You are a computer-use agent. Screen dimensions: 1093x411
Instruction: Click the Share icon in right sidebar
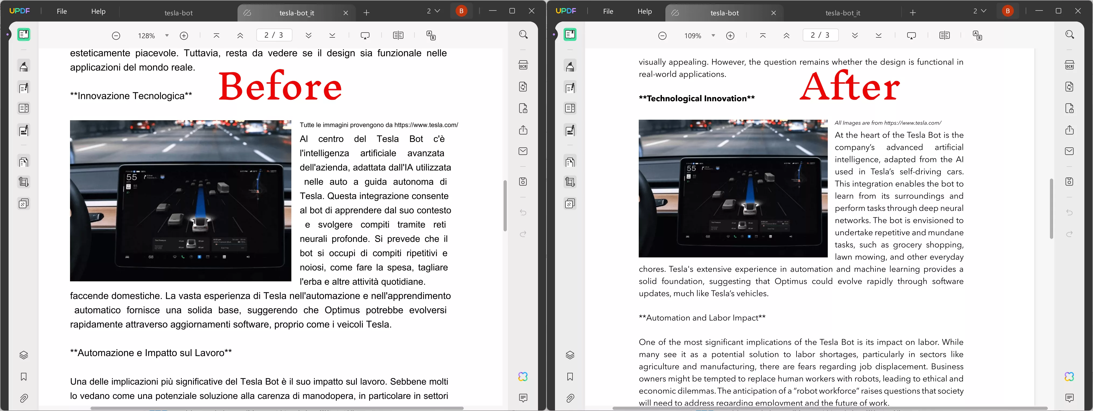[x=523, y=130]
